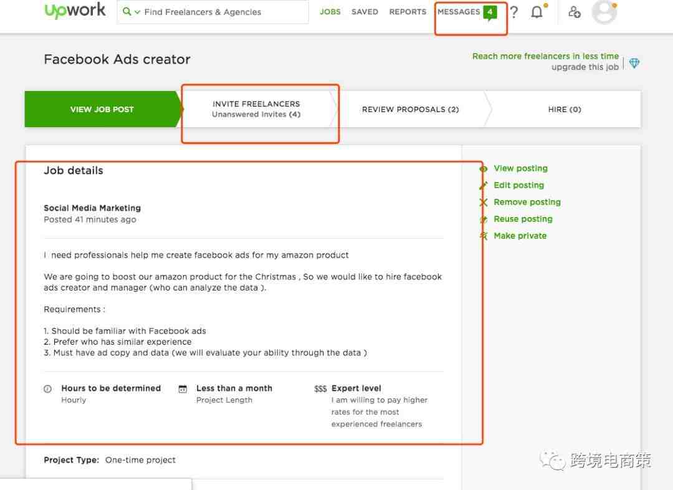
Task: Select the HIRE (0) tab
Action: (565, 109)
